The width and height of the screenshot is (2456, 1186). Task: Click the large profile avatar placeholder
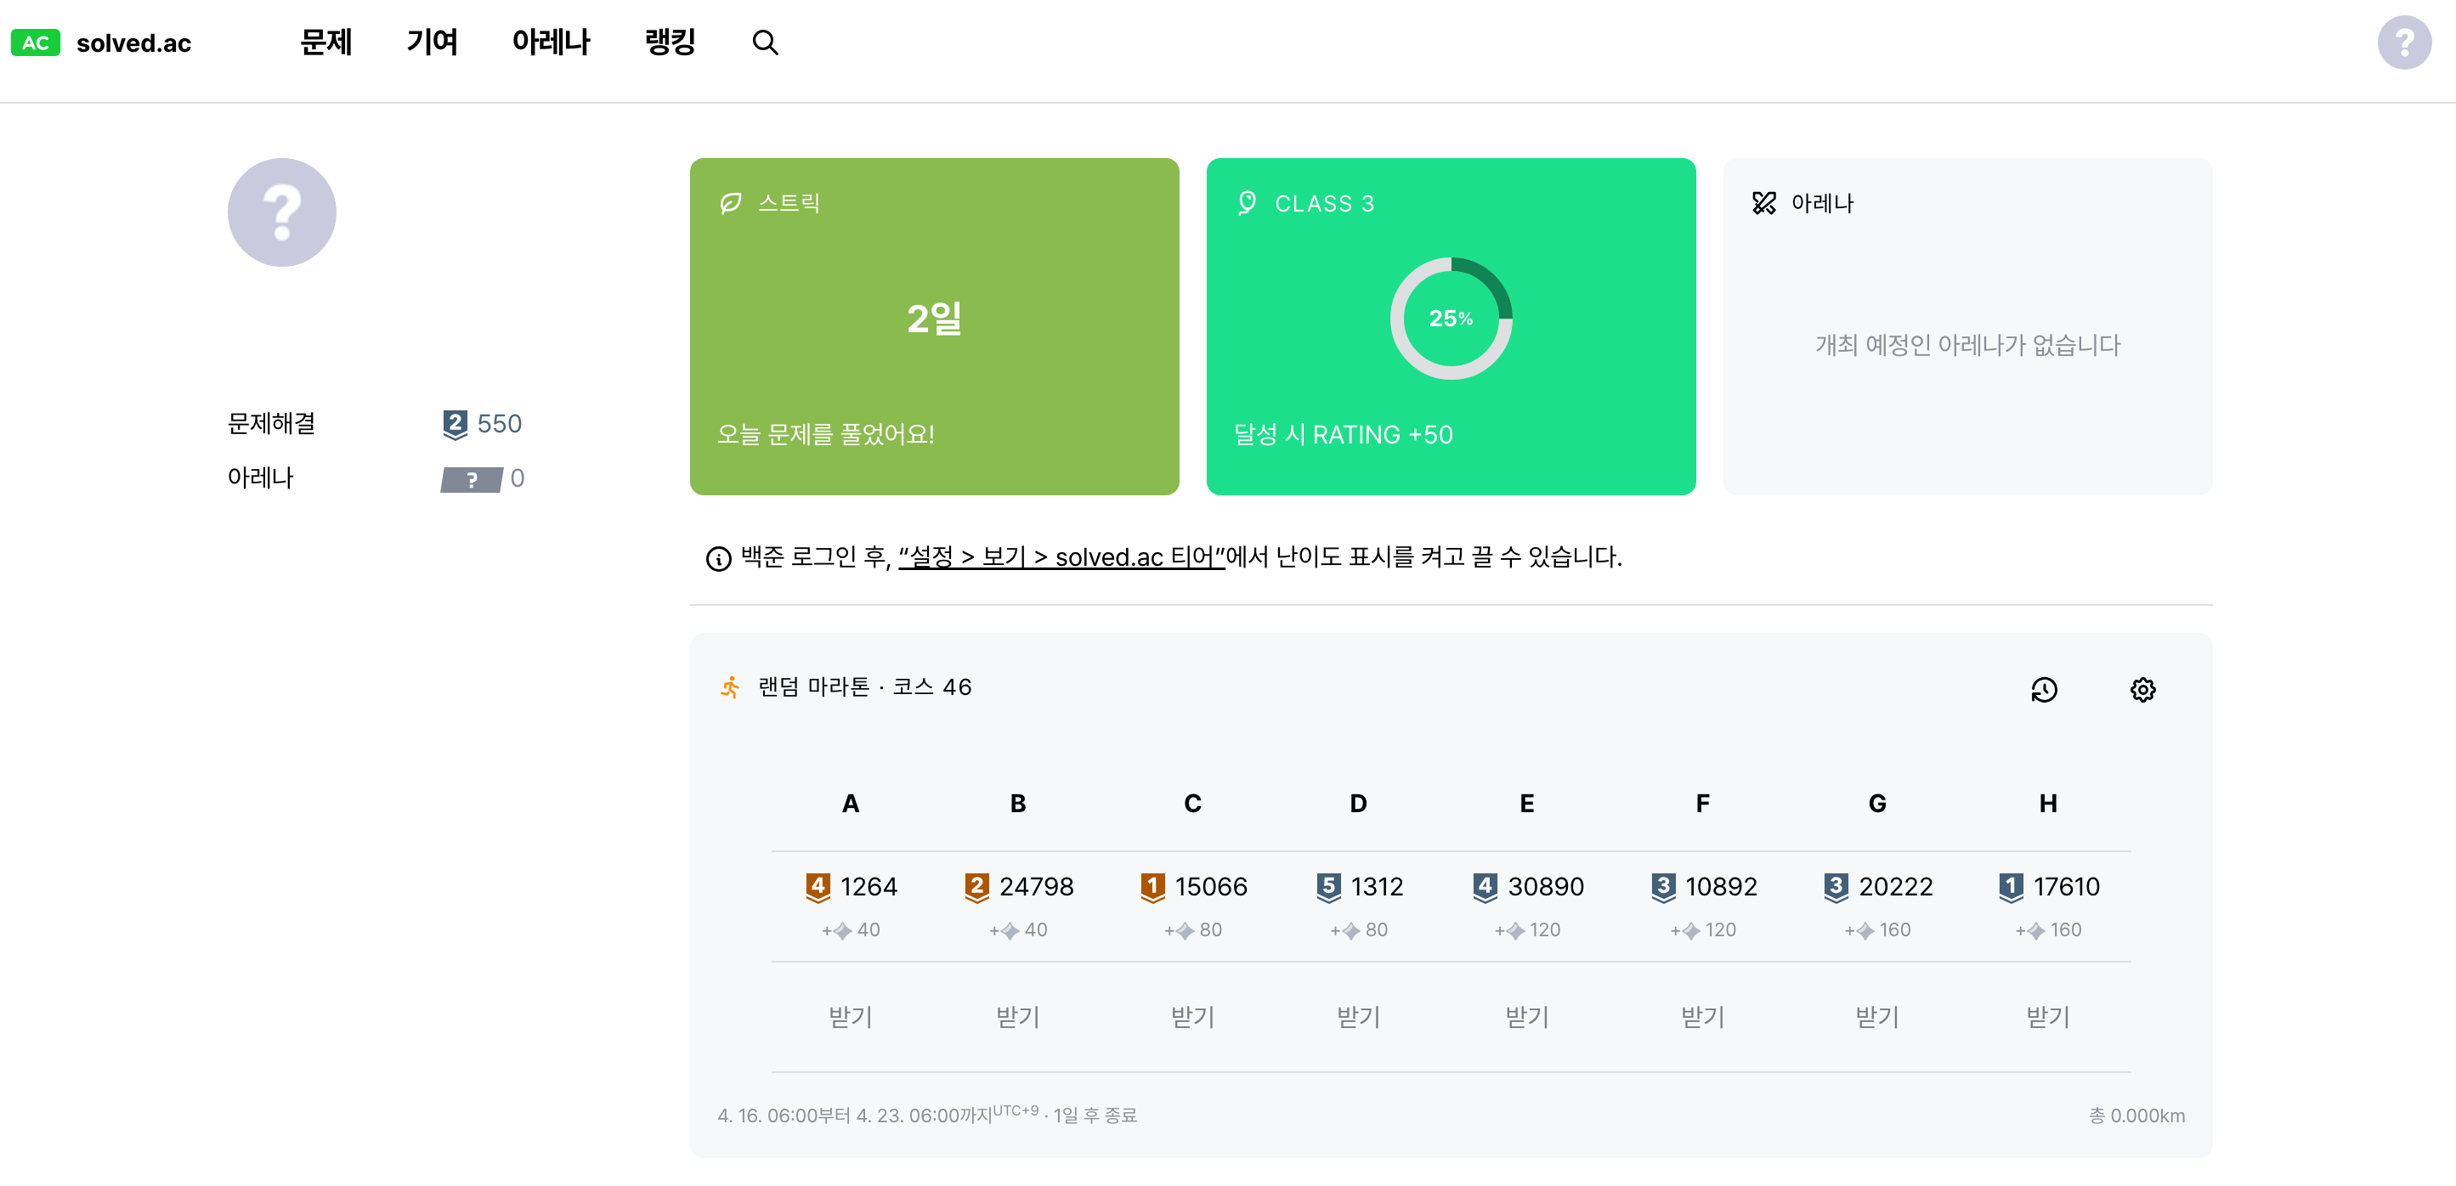tap(281, 212)
